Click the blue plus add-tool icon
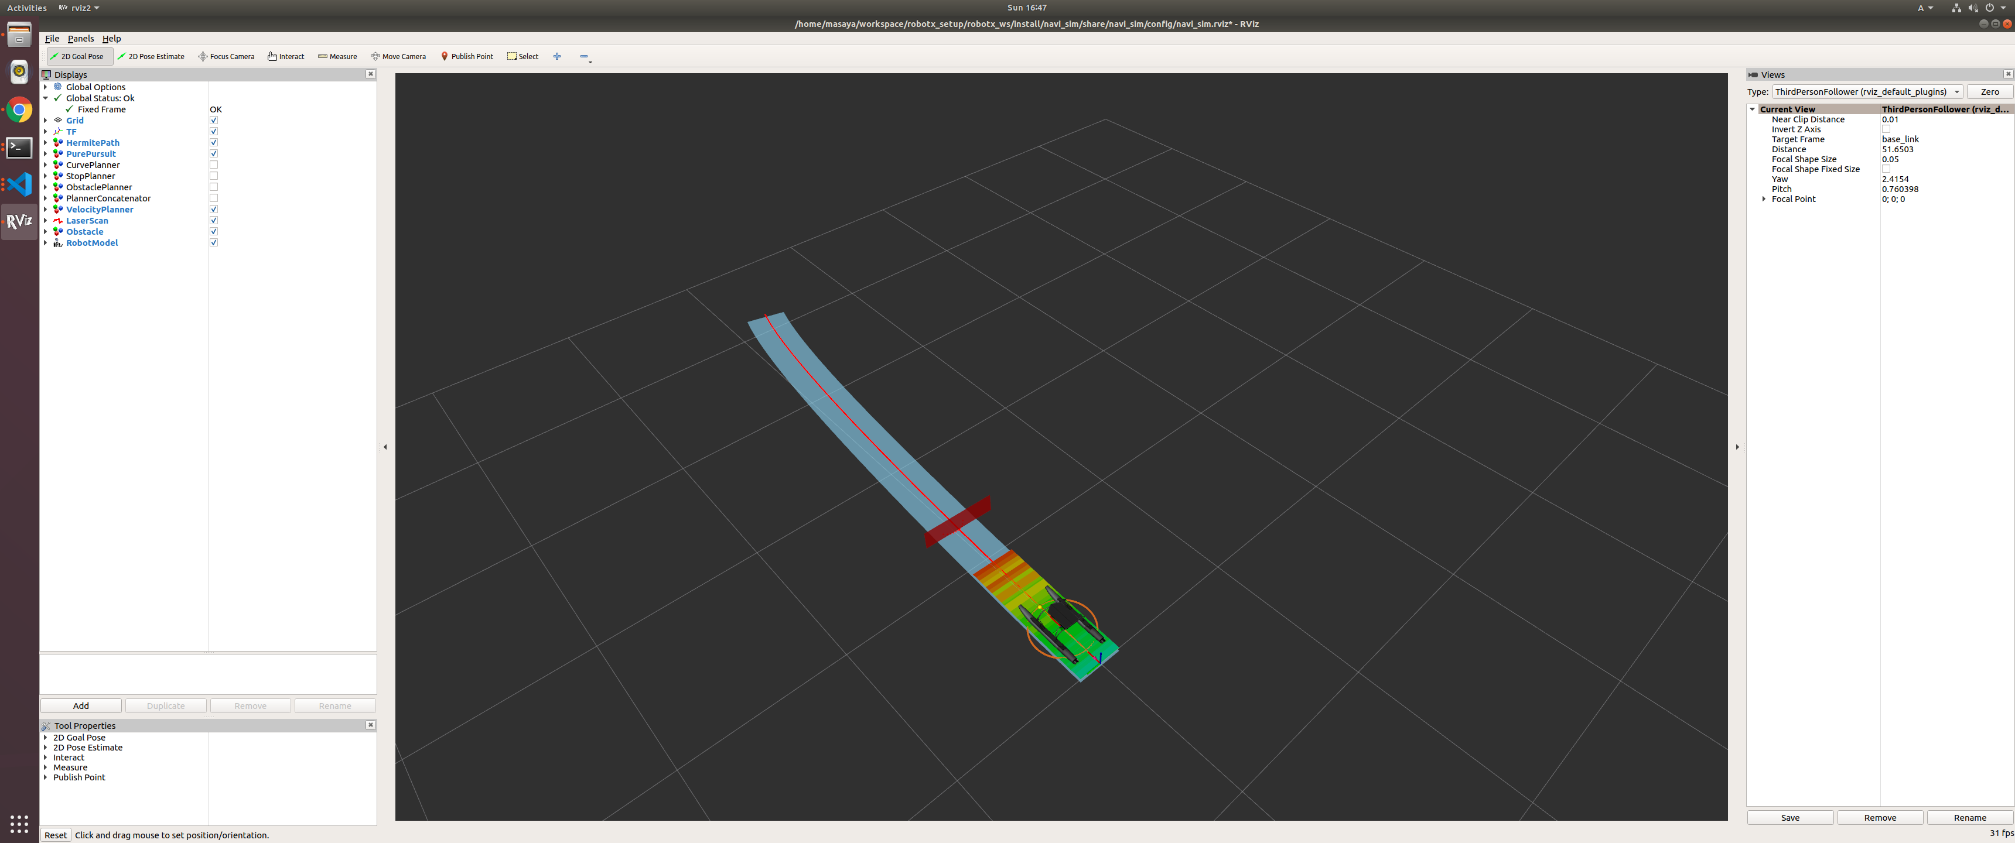This screenshot has width=2015, height=843. point(557,56)
